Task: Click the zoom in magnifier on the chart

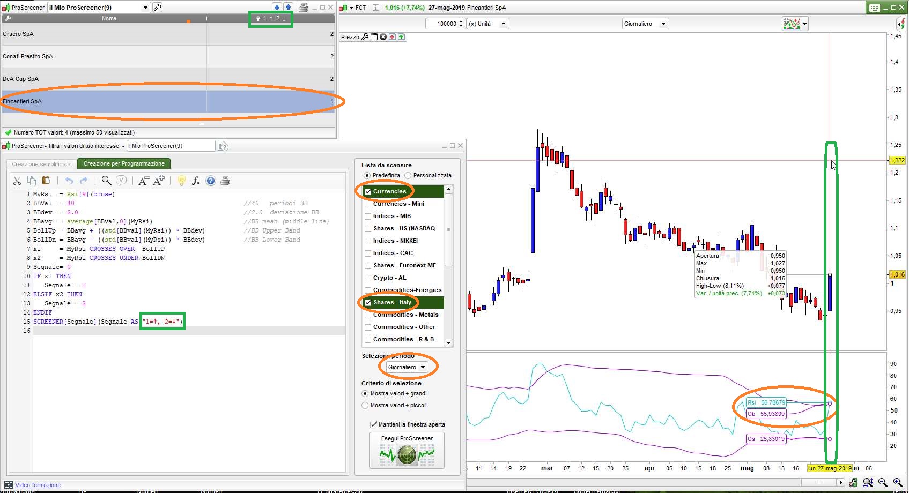Action: (x=897, y=482)
